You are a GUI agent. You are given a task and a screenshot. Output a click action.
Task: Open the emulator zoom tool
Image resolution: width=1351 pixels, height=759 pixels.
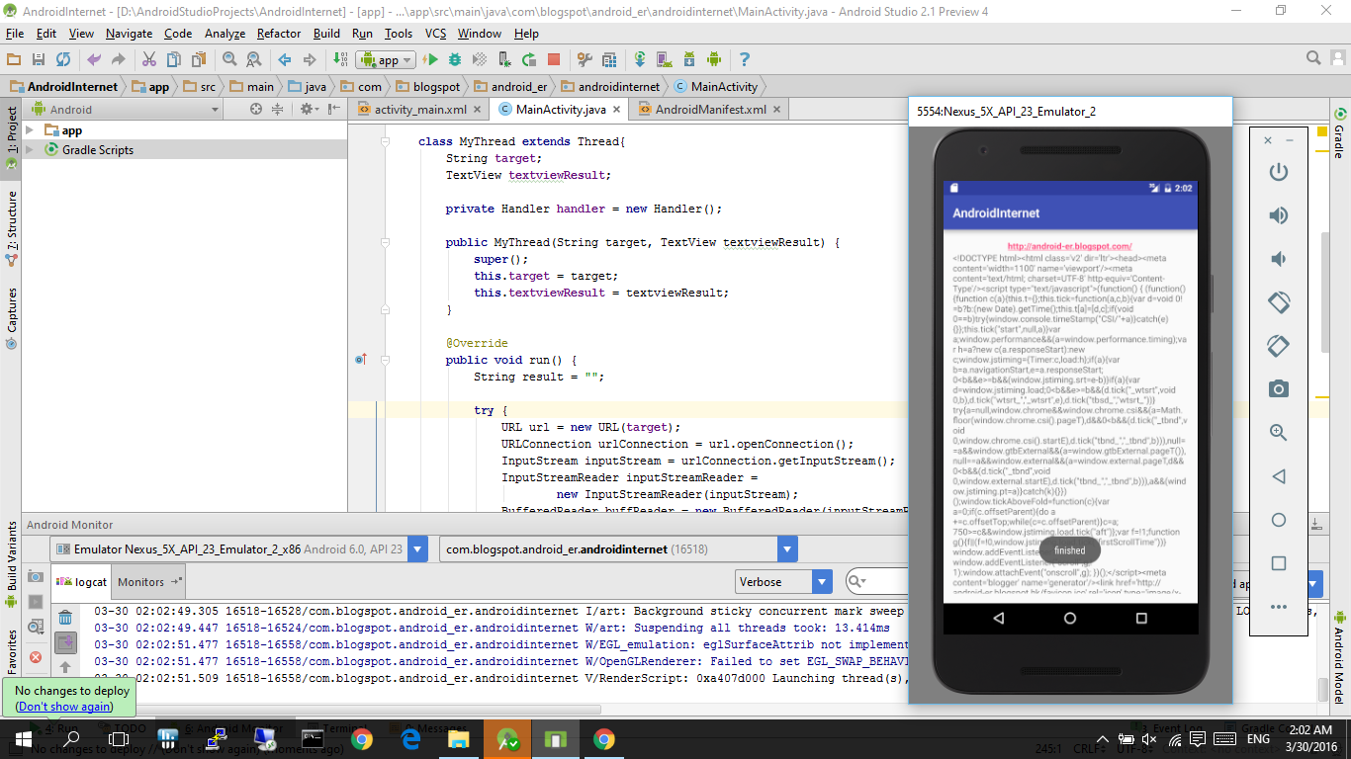[1279, 433]
